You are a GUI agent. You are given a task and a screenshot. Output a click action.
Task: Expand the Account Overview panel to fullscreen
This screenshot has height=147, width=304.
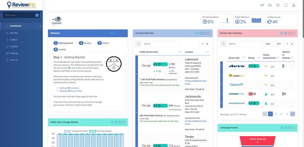pyautogui.click(x=209, y=33)
